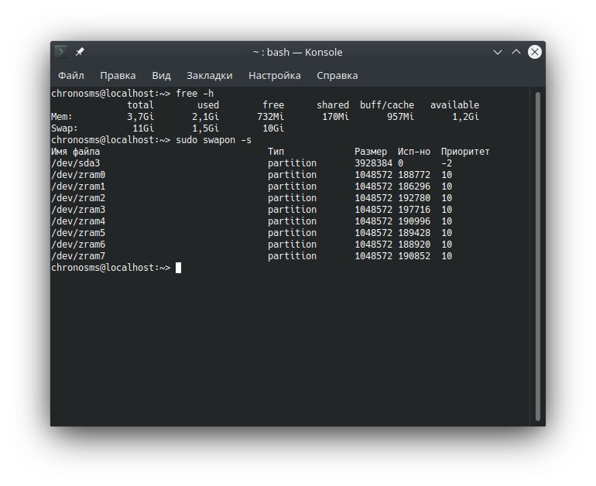Click the Исп-но column header
This screenshot has height=486, width=596.
[x=414, y=152]
